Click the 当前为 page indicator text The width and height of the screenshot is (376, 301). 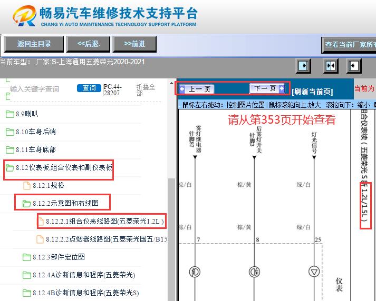[x=365, y=88]
